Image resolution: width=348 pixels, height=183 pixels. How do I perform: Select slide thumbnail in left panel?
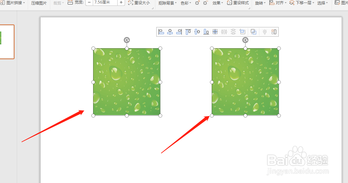7,42
